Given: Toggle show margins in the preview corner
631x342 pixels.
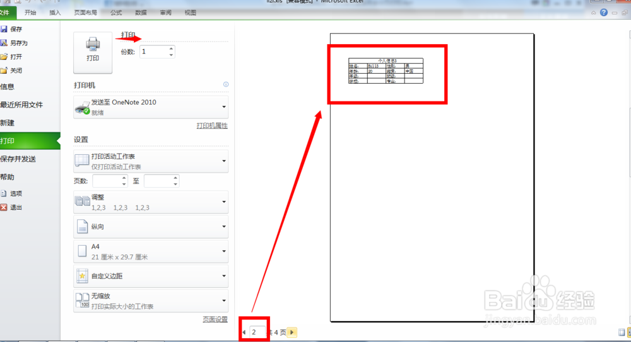Looking at the screenshot, I should pos(622,333).
